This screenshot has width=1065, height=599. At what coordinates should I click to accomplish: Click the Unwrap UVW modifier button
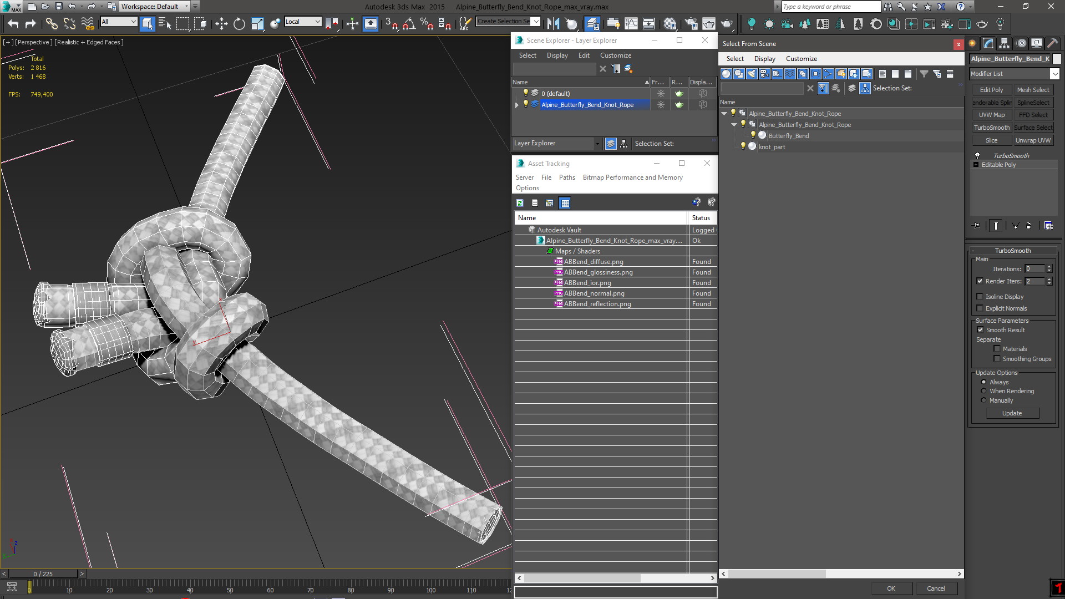[x=1033, y=140]
